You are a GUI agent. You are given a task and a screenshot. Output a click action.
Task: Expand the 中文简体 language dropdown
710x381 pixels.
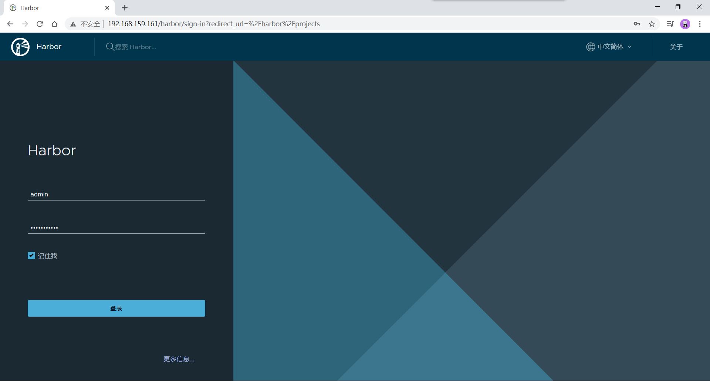(x=609, y=47)
